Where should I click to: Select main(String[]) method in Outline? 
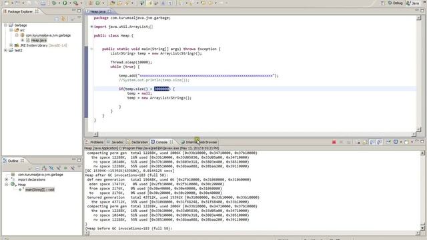40,189
